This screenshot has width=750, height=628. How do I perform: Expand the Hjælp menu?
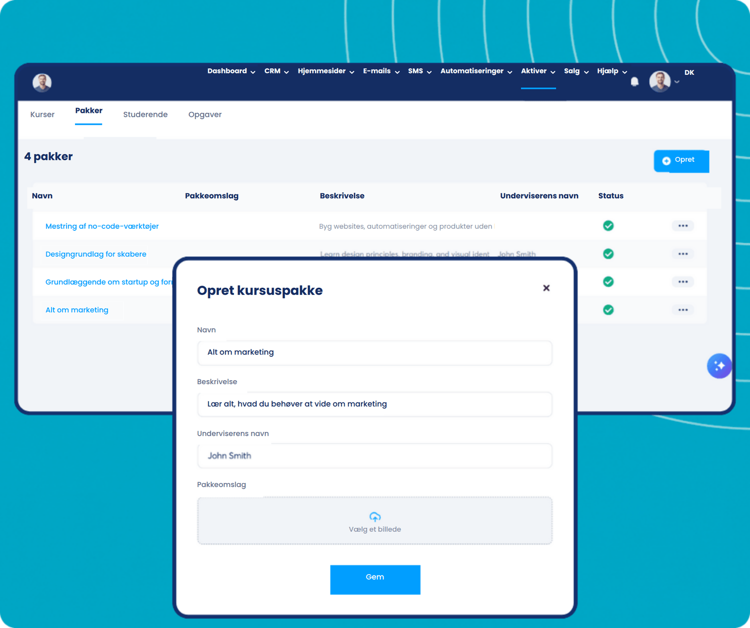coord(612,71)
